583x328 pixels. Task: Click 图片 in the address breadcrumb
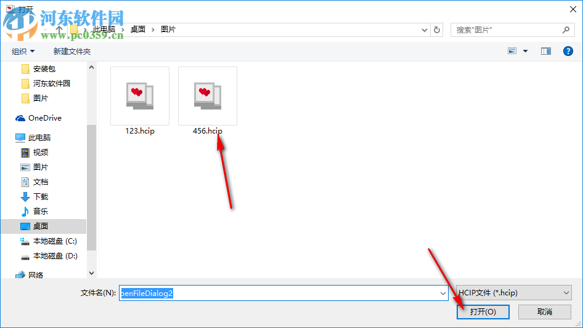click(168, 30)
